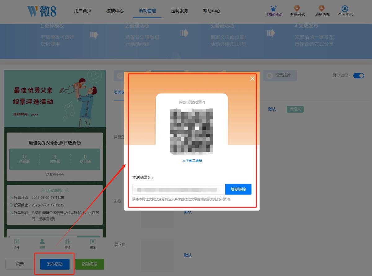Click the 发布活动 button
Screen dimensions: 372x276
point(55,264)
